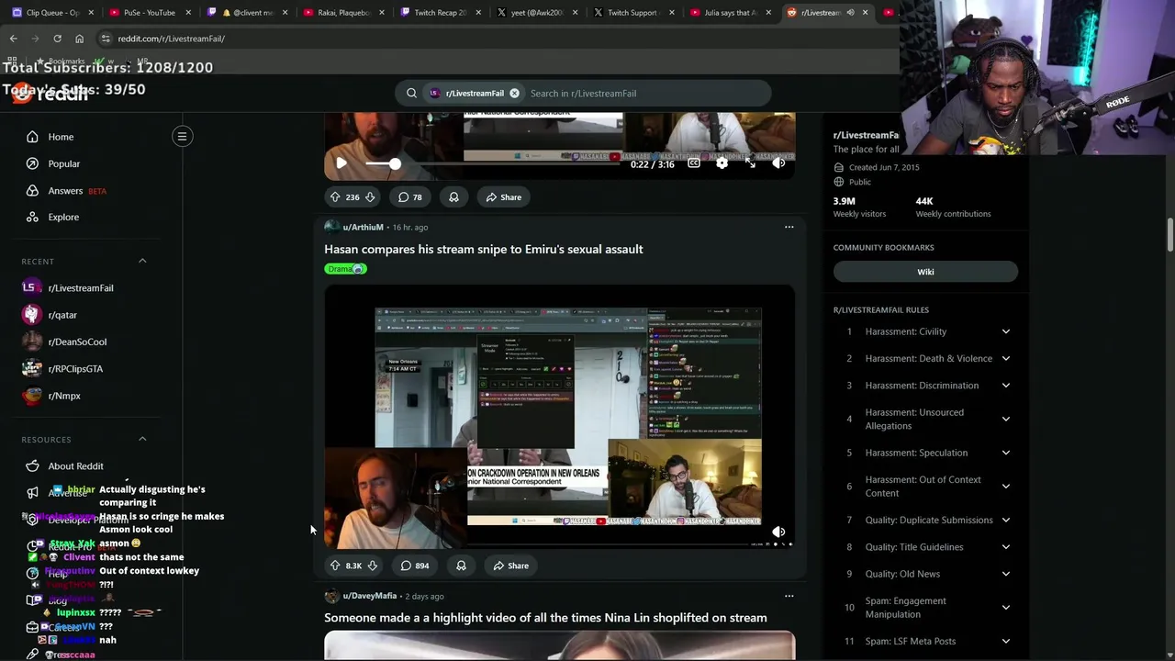This screenshot has width=1175, height=661.
Task: Open Nina Lin shoplifted highlight post title
Action: coord(545,618)
